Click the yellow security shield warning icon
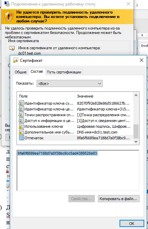Viewport: 148px width, 229px height. [x=9, y=16]
